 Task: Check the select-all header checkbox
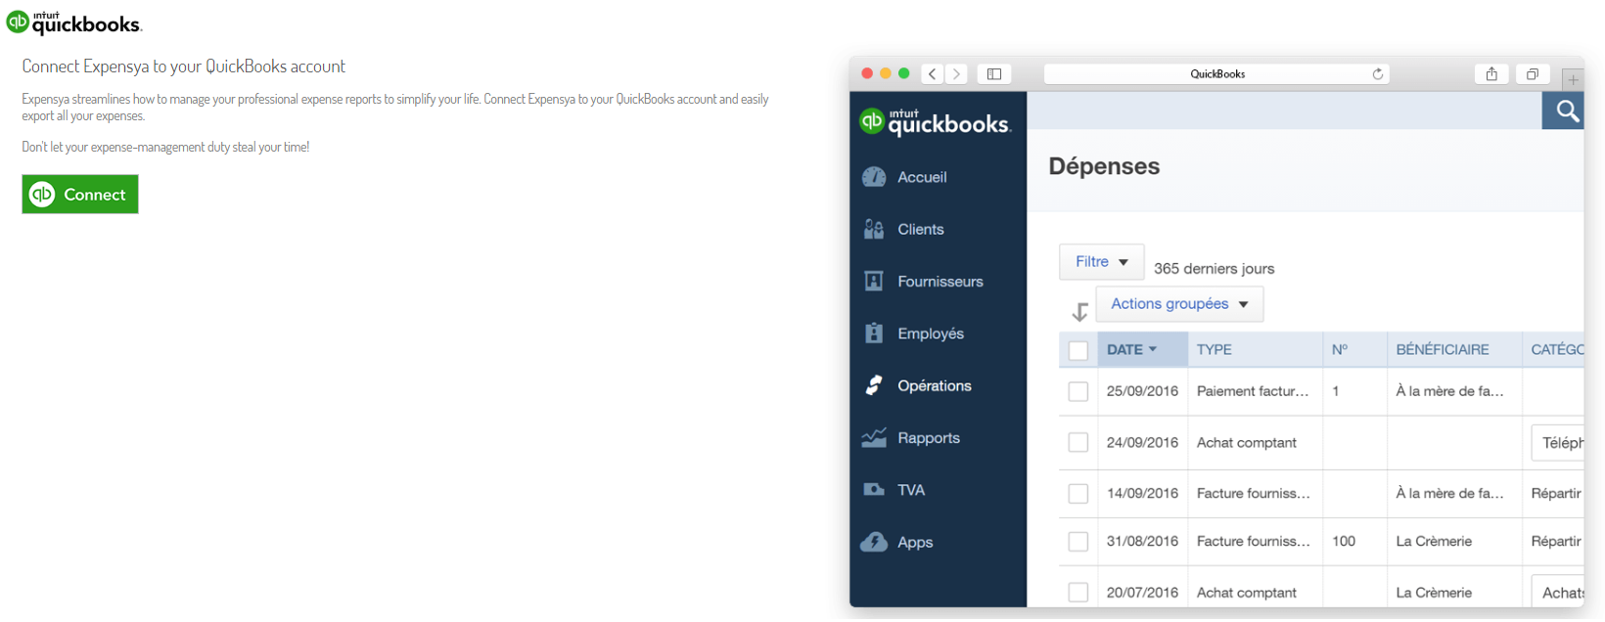coord(1078,350)
